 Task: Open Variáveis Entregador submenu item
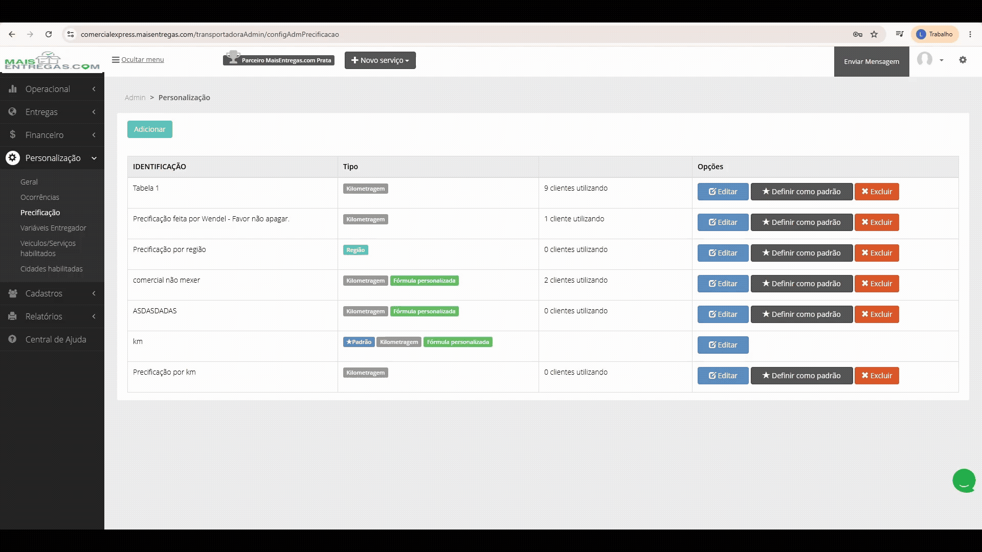coord(53,228)
